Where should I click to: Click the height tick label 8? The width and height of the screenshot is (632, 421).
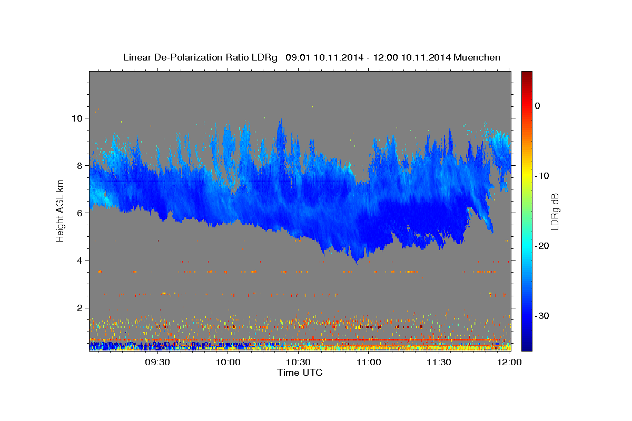tap(81, 165)
